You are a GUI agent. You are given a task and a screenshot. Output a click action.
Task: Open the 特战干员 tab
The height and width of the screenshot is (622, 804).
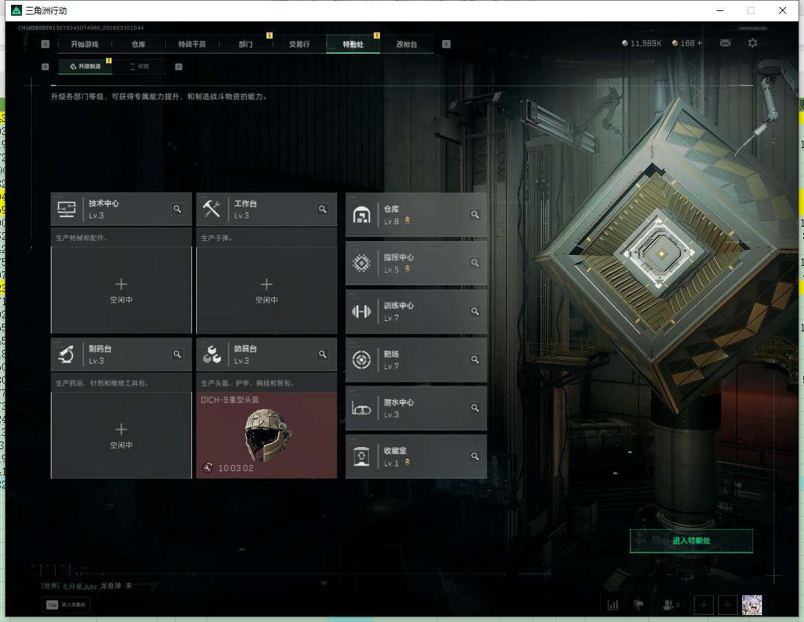[x=192, y=44]
